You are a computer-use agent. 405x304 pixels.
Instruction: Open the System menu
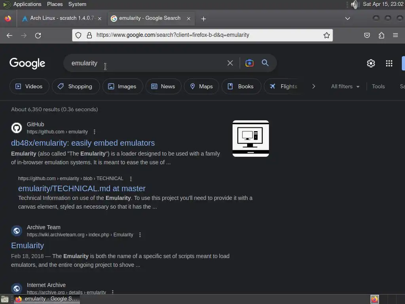77,4
